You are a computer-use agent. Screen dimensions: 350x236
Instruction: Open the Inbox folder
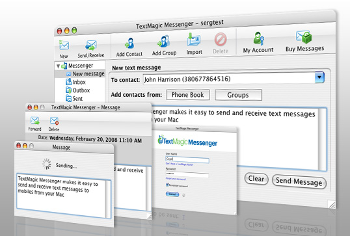79,82
